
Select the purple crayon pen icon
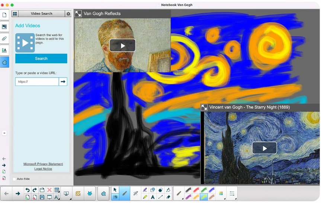click(145, 190)
